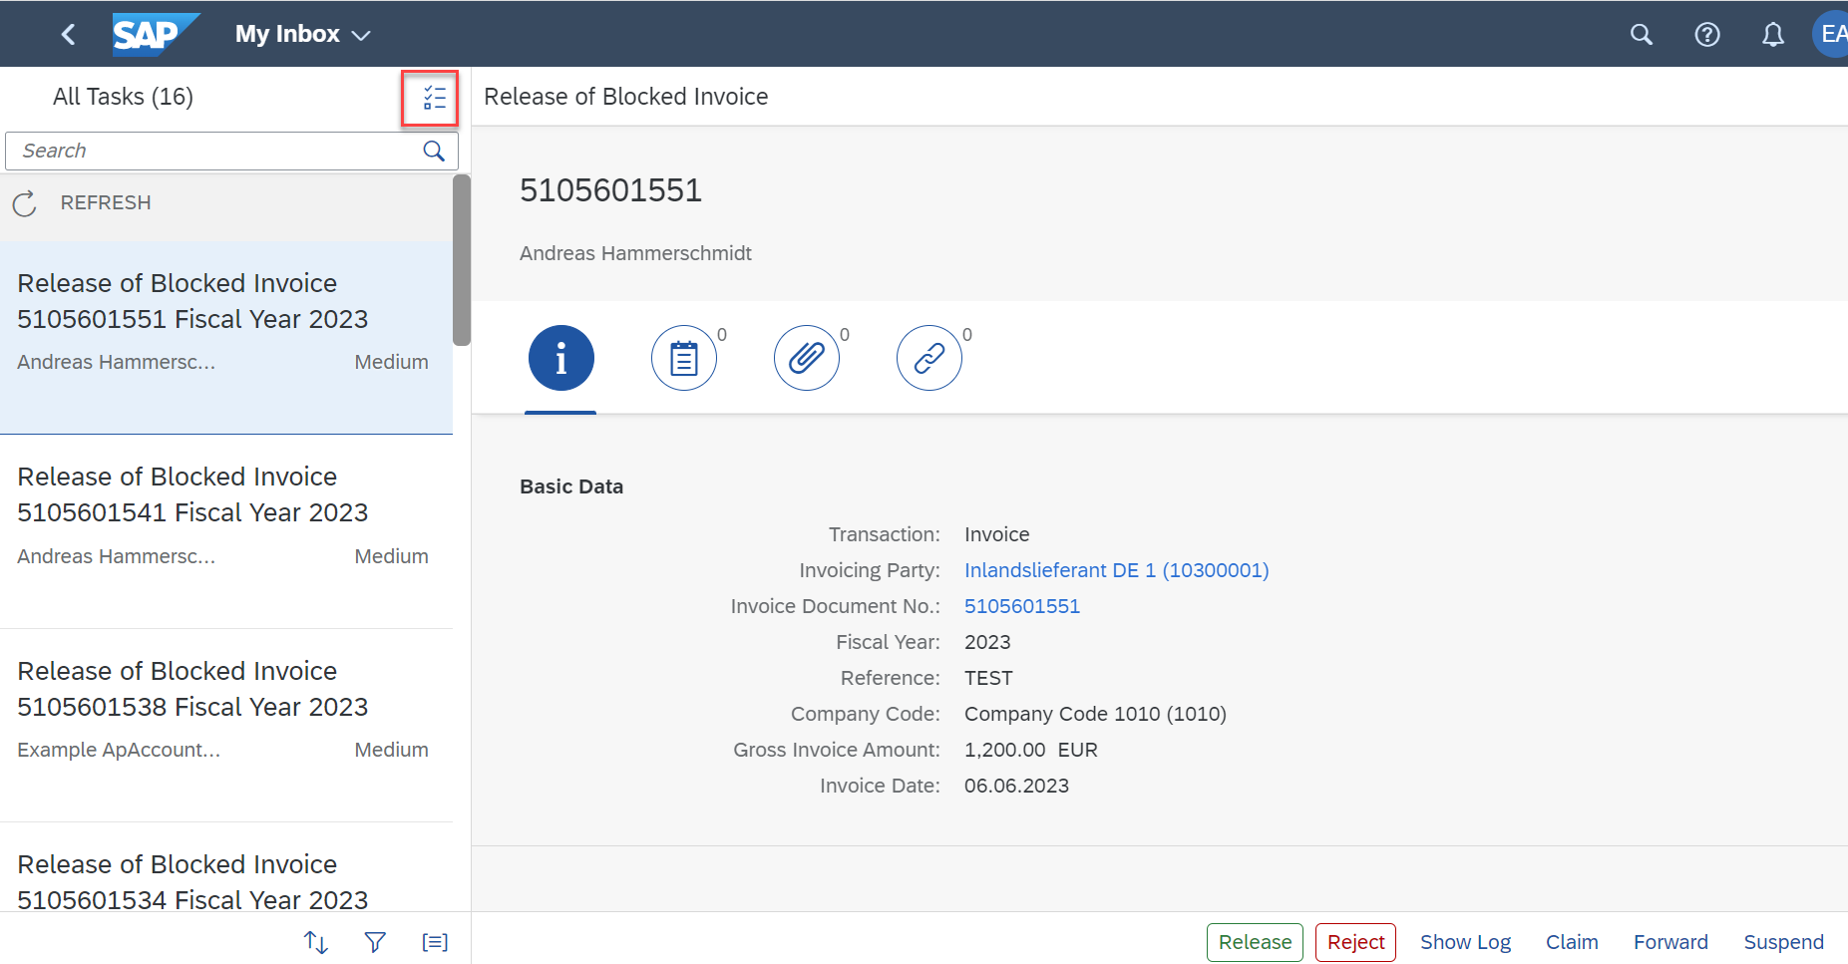Go back using the back arrow

coord(68,35)
